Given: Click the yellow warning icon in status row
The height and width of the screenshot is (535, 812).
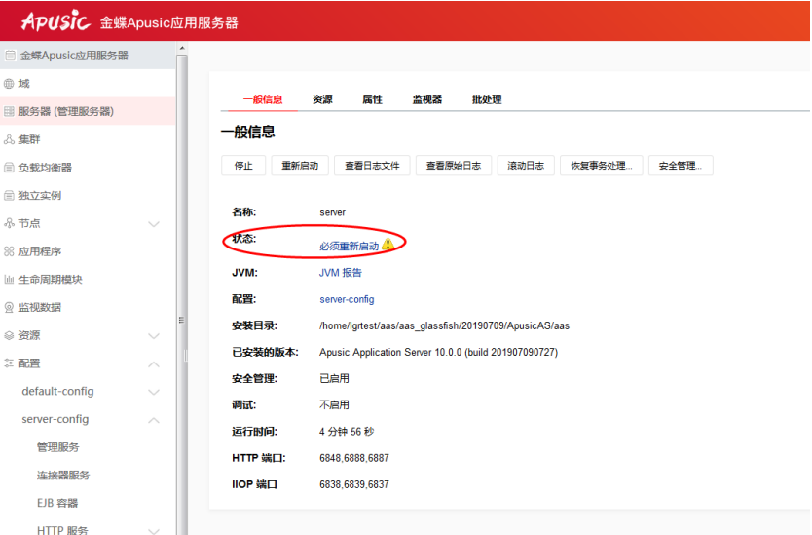Looking at the screenshot, I should click(x=388, y=243).
